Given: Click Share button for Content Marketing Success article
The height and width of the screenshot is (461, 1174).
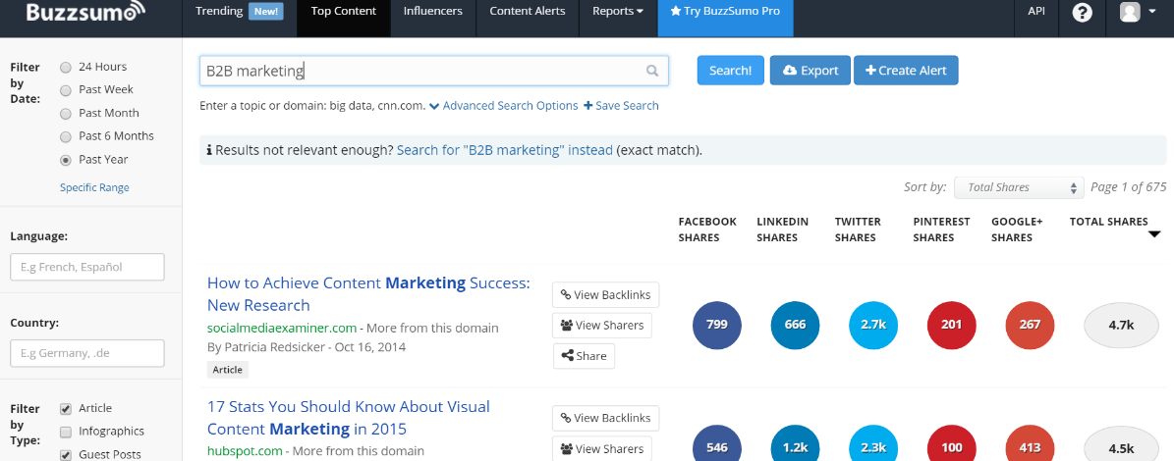Looking at the screenshot, I should pos(584,356).
